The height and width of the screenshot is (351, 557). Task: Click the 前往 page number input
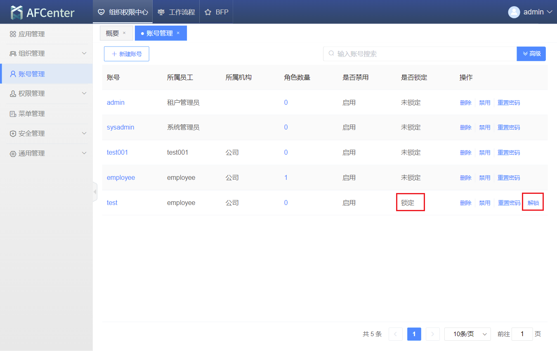(x=522, y=334)
